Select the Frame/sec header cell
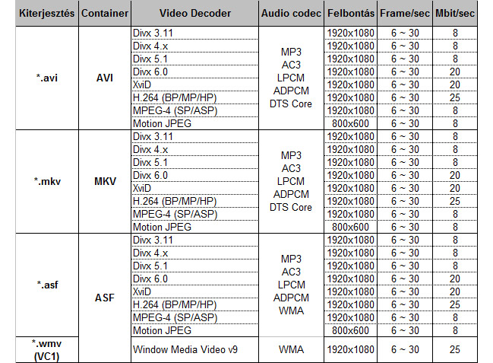The height and width of the screenshot is (363, 493). coord(404,14)
